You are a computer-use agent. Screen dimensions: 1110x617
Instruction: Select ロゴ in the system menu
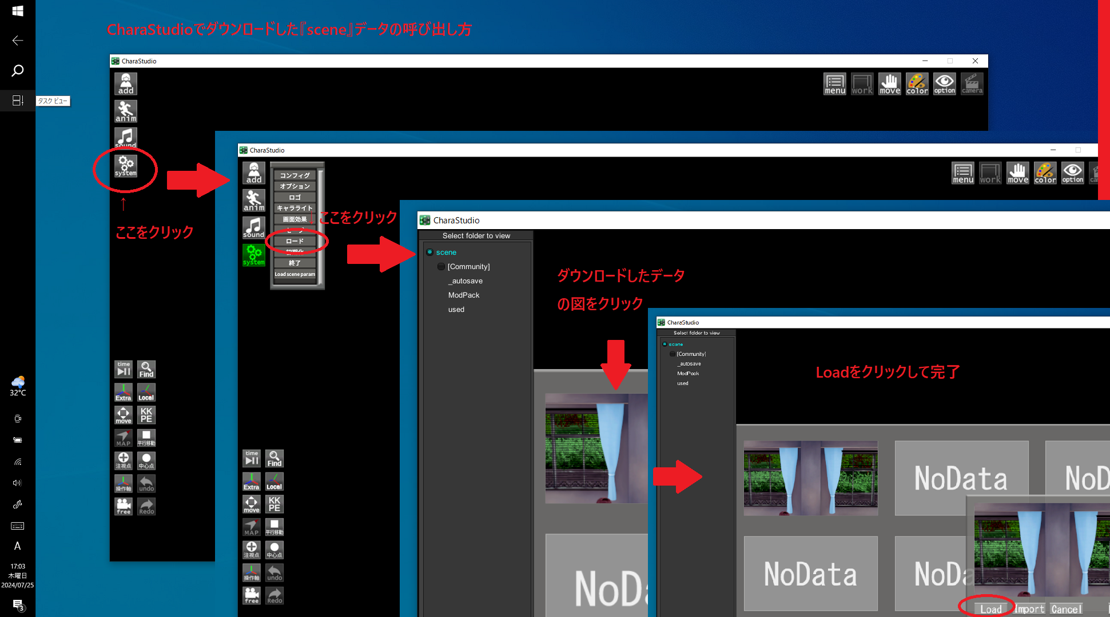tap(295, 197)
